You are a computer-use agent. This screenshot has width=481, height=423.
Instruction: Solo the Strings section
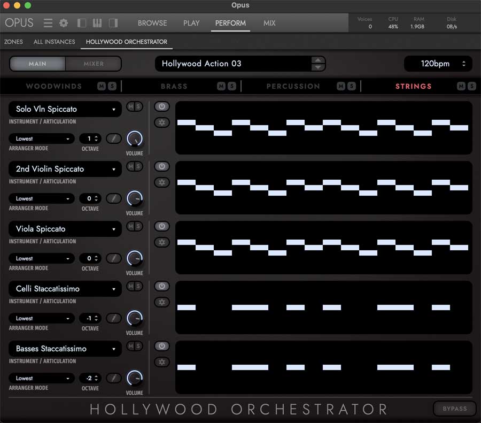[472, 86]
